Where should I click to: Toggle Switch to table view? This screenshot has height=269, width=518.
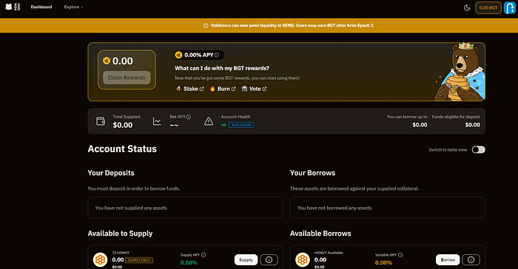pos(478,150)
